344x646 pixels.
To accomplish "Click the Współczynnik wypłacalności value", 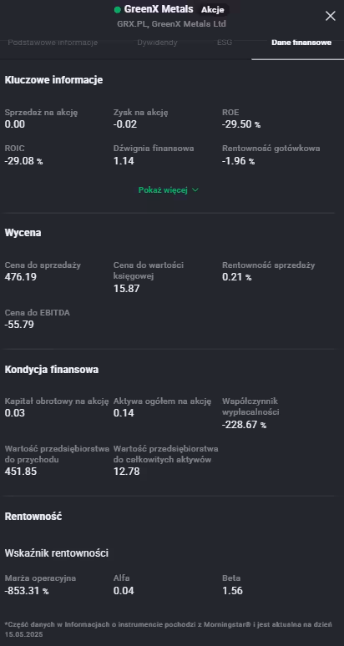I will [244, 425].
